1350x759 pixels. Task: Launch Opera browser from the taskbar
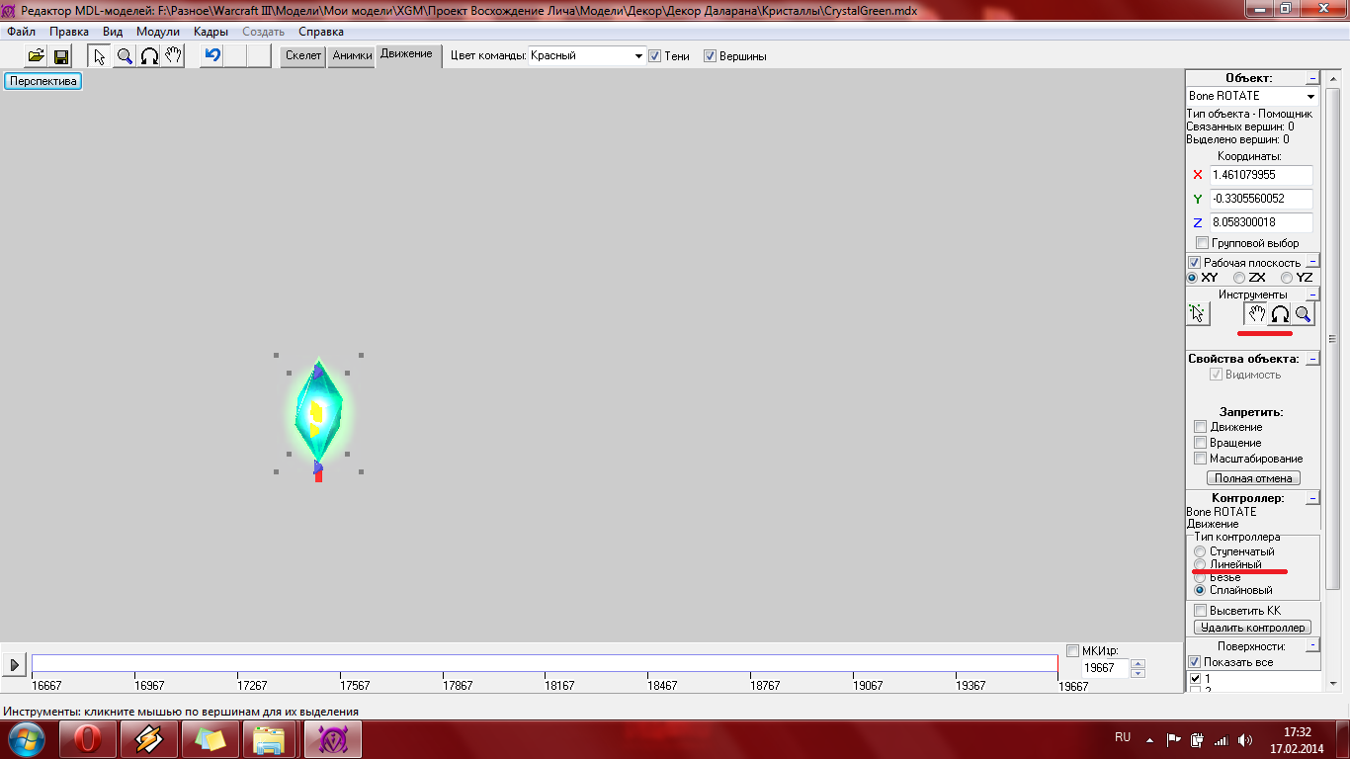[x=88, y=739]
